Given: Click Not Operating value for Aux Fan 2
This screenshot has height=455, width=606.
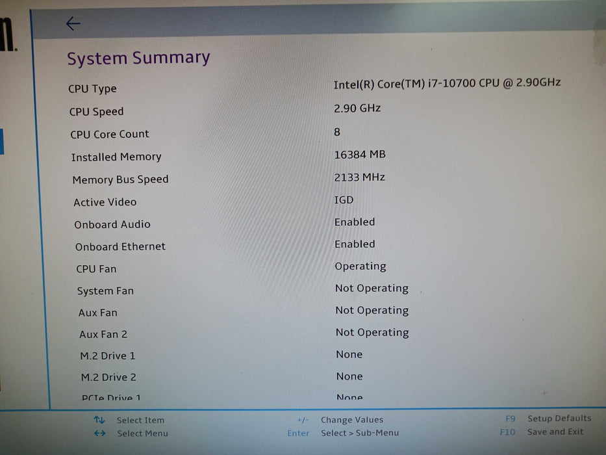Looking at the screenshot, I should (x=372, y=332).
